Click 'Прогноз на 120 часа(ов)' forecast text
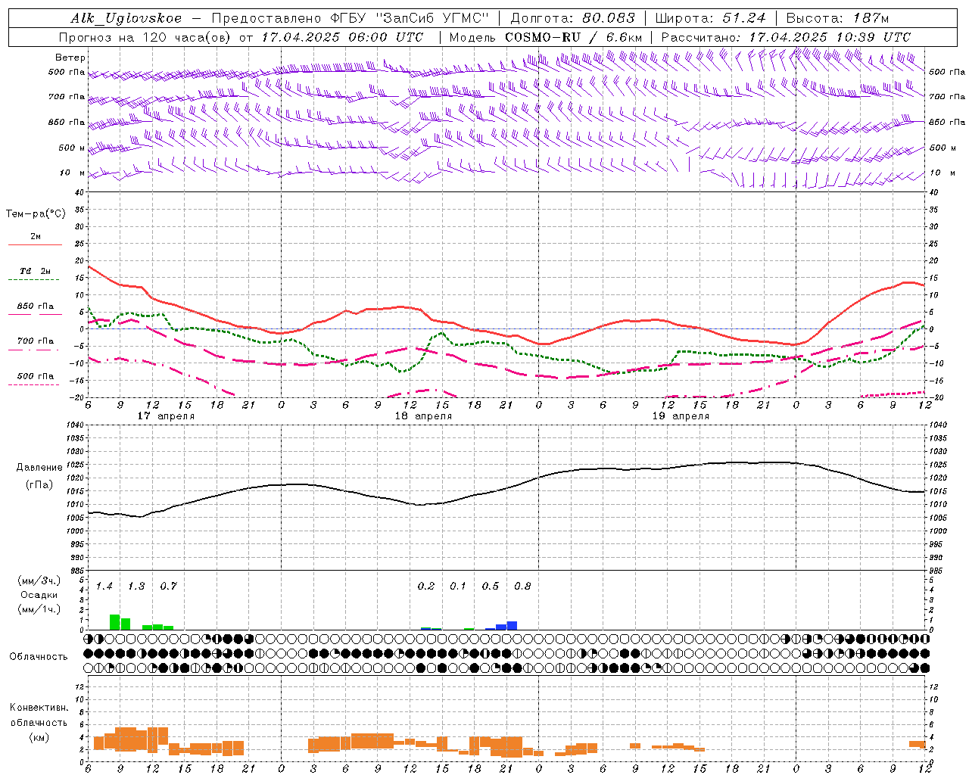This screenshot has height=775, width=969. [x=146, y=37]
